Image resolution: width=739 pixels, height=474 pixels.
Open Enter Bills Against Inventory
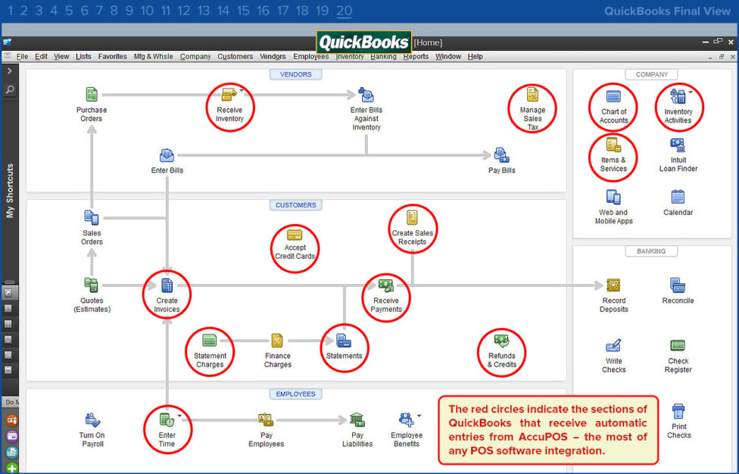pos(366,95)
